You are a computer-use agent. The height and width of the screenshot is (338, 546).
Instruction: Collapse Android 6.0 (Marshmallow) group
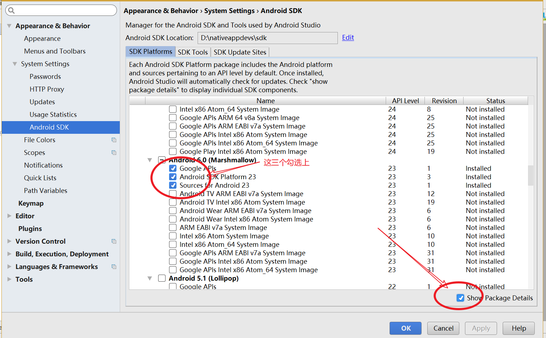click(150, 160)
